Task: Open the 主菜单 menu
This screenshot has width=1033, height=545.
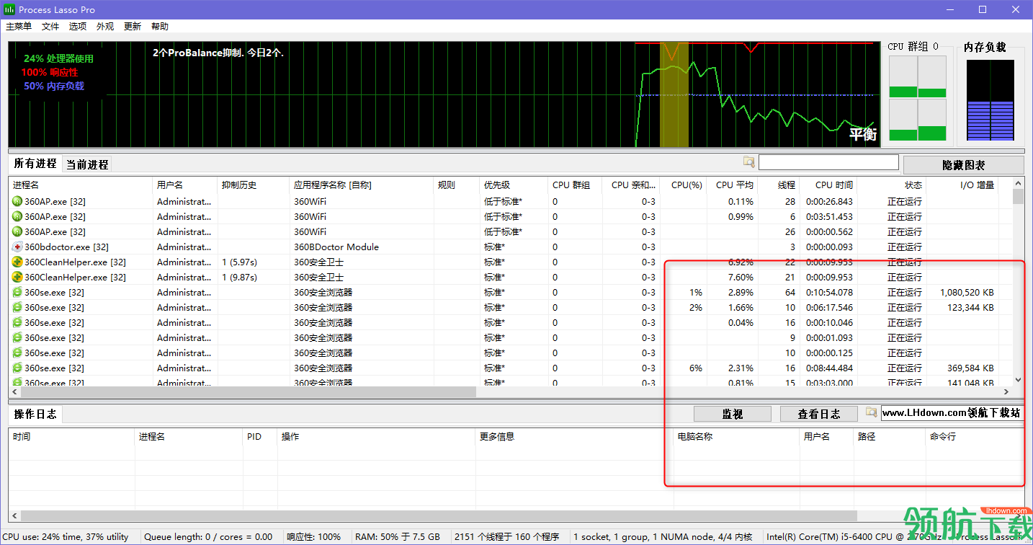Action: click(x=19, y=26)
